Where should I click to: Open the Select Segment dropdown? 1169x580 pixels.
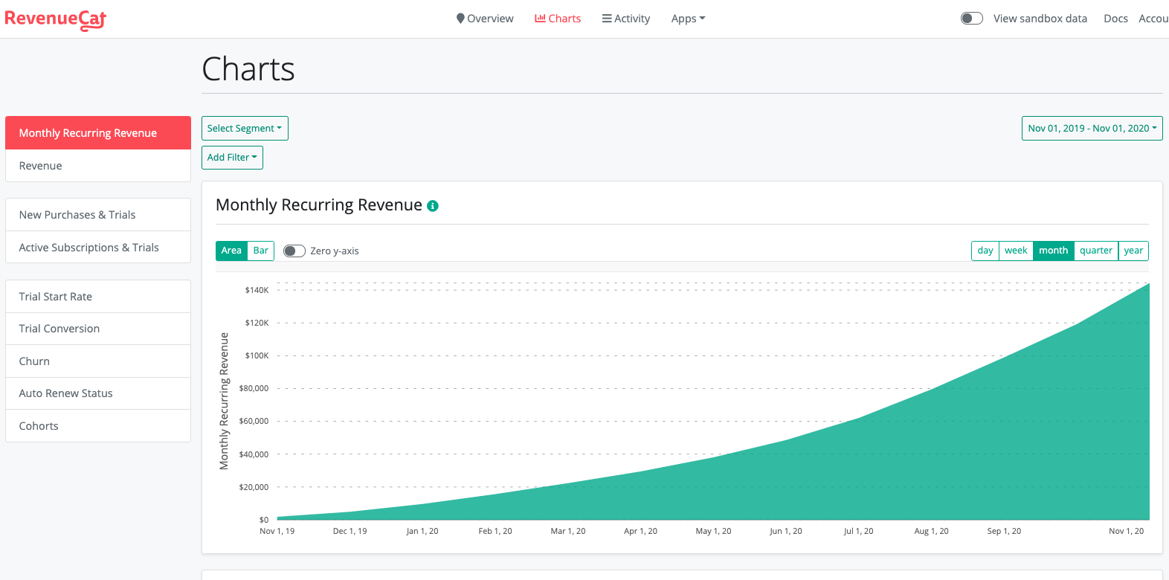(245, 129)
